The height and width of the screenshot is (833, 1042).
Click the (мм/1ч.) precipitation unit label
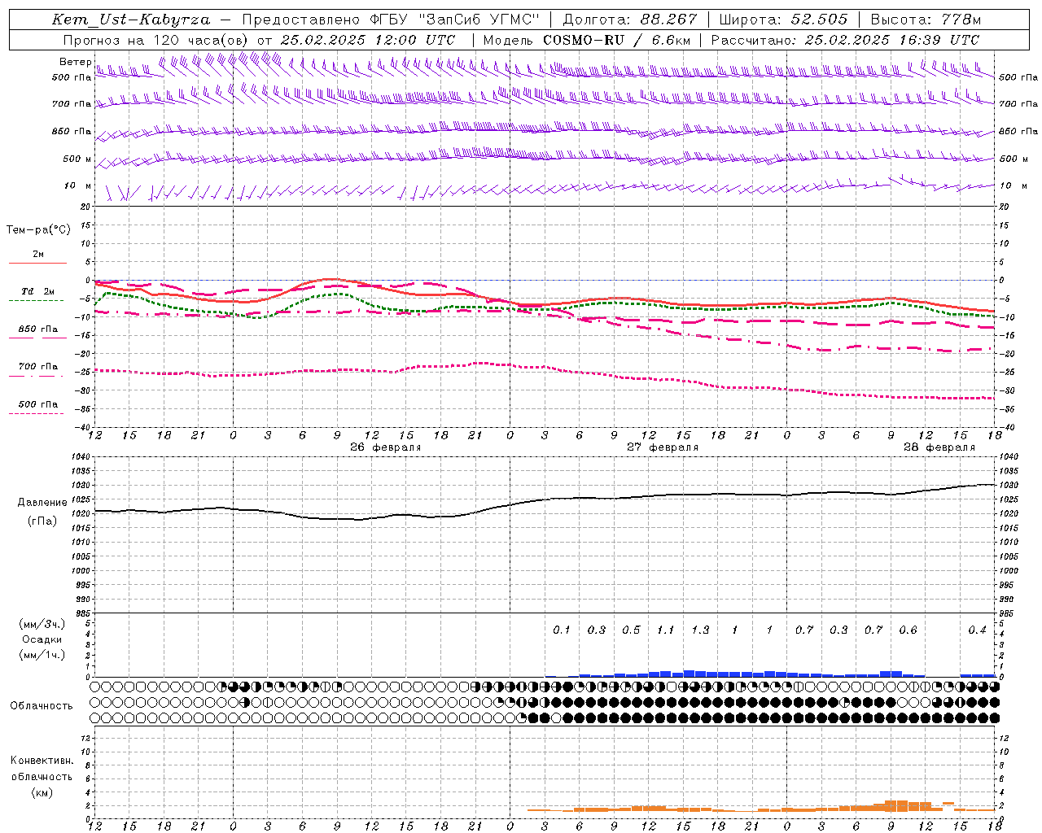tap(42, 655)
